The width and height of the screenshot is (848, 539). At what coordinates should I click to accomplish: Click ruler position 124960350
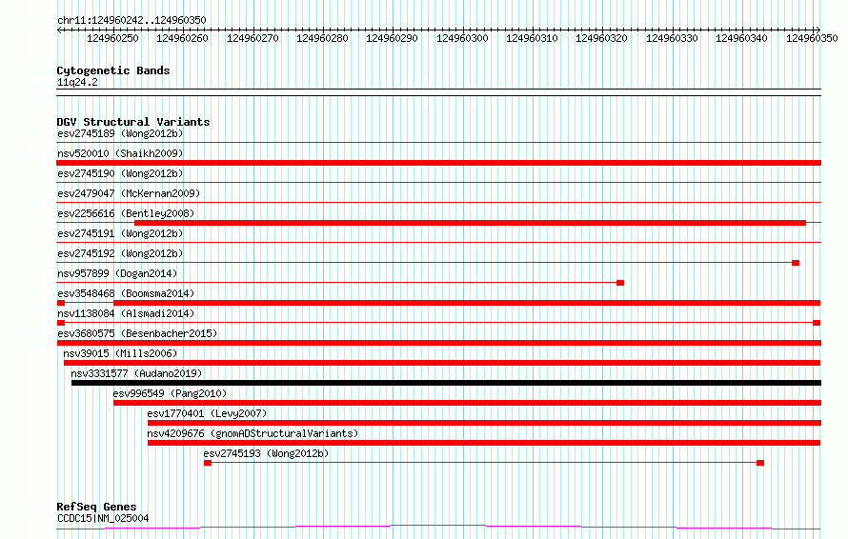click(812, 38)
